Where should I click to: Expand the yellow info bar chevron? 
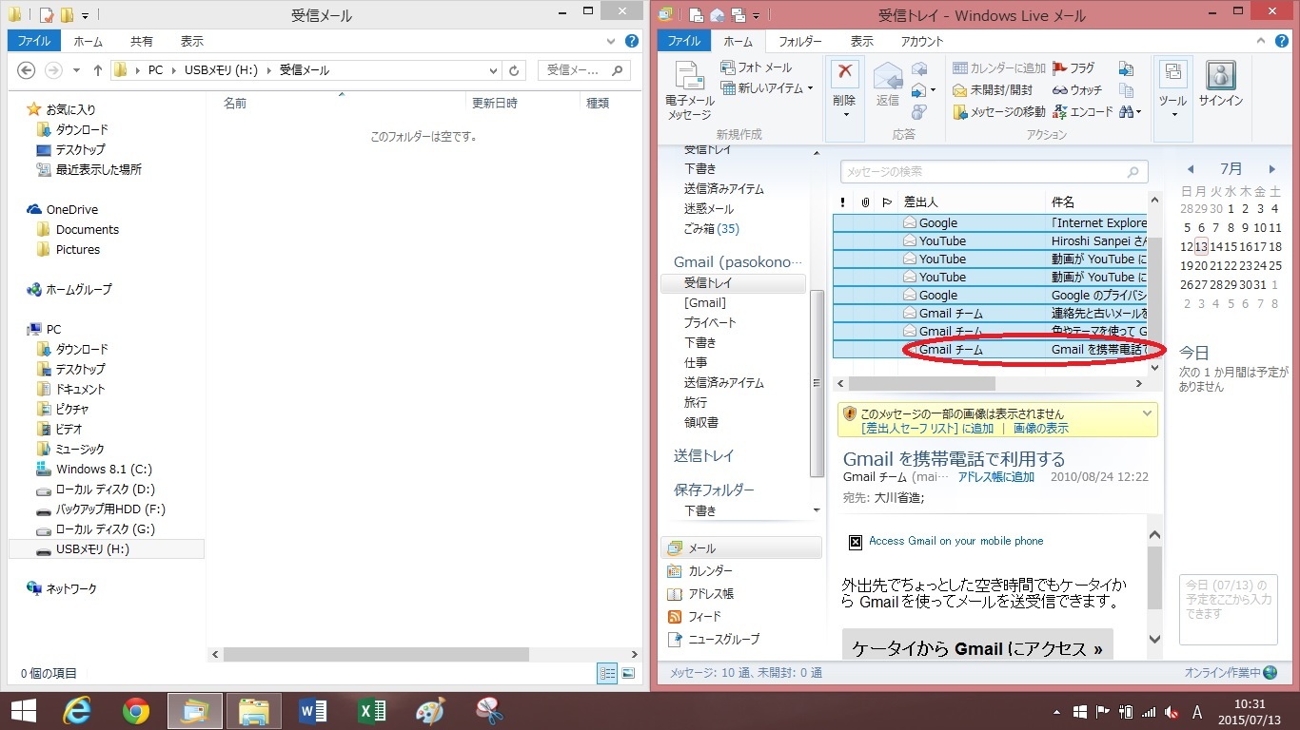1147,413
